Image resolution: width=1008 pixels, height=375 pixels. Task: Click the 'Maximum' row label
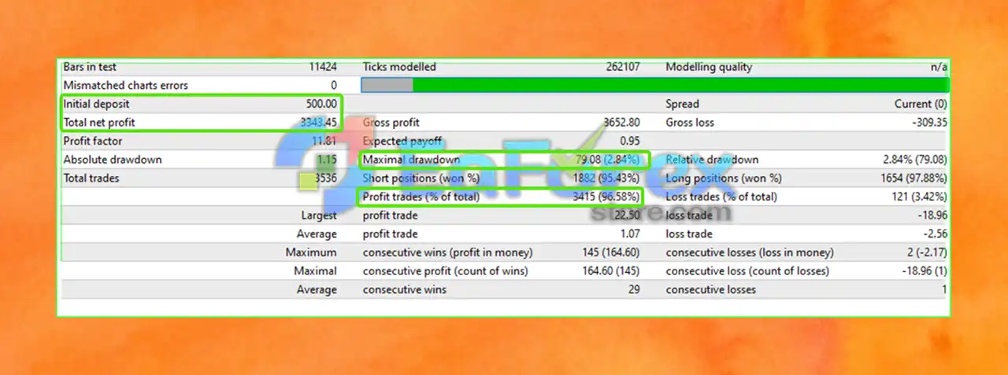point(311,252)
